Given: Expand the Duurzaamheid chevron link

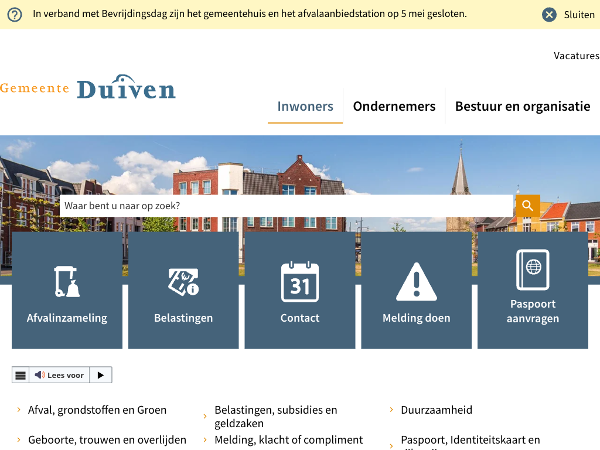Looking at the screenshot, I should pos(436,410).
